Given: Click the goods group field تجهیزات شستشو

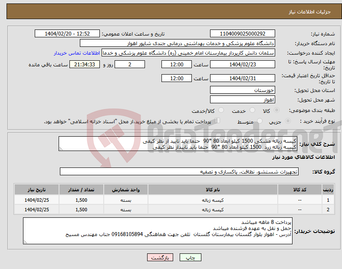Looking at the screenshot, I should click(x=179, y=171).
